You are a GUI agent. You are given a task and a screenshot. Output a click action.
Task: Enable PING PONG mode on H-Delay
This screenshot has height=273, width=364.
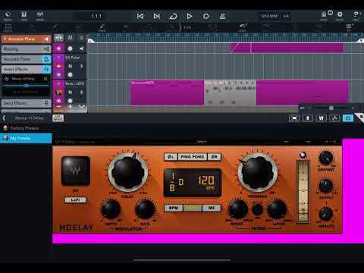(193, 157)
